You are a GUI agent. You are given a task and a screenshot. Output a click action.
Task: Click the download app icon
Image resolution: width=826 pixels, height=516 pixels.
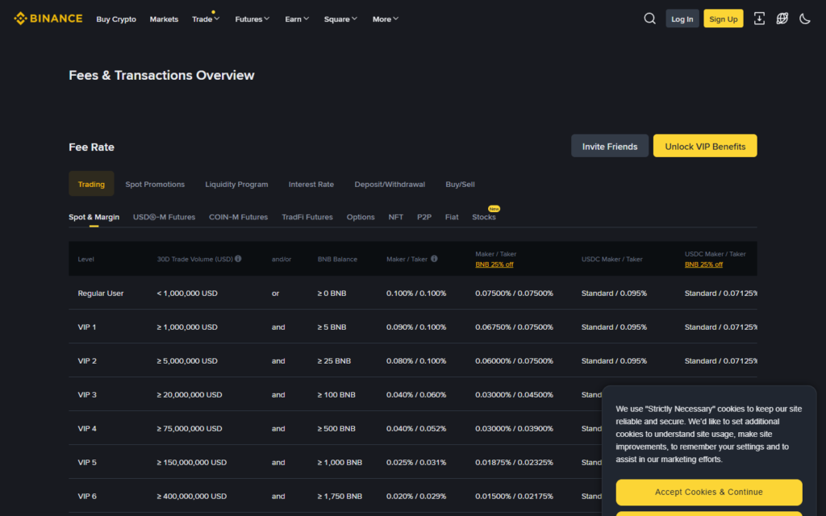coord(759,19)
